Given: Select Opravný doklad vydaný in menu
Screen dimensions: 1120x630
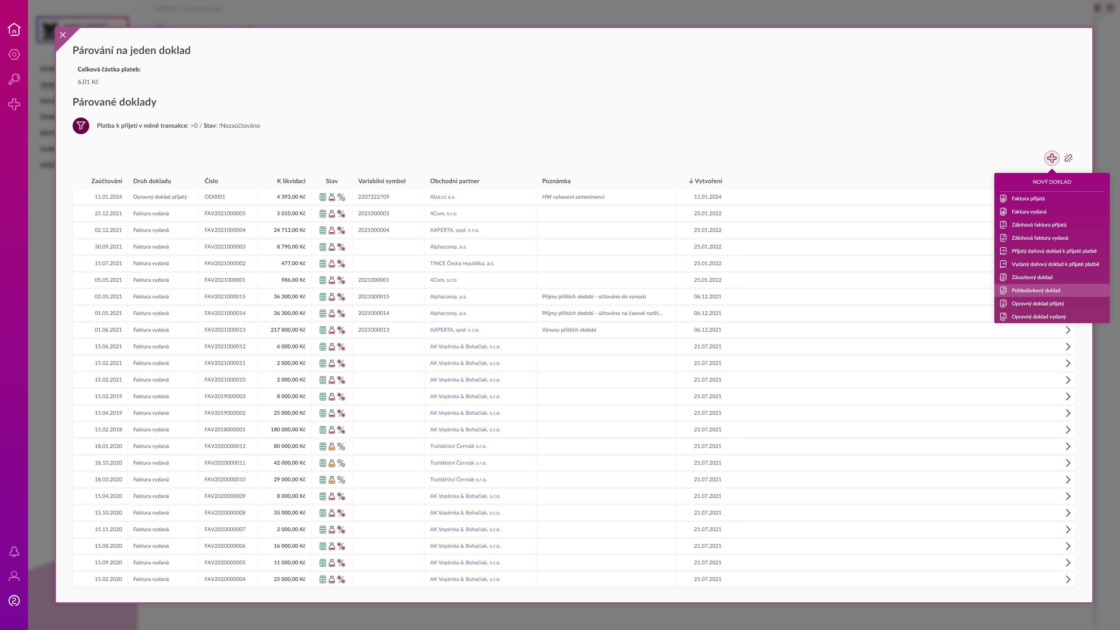Looking at the screenshot, I should (1052, 316).
